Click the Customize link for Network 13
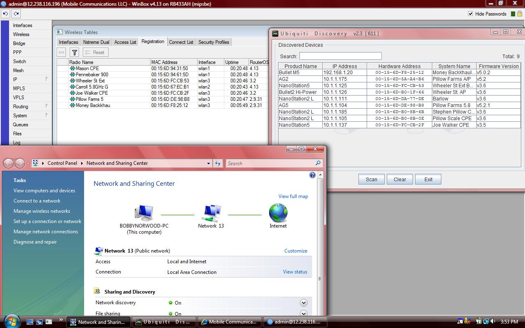Viewport: 525px width, 328px height. [296, 251]
